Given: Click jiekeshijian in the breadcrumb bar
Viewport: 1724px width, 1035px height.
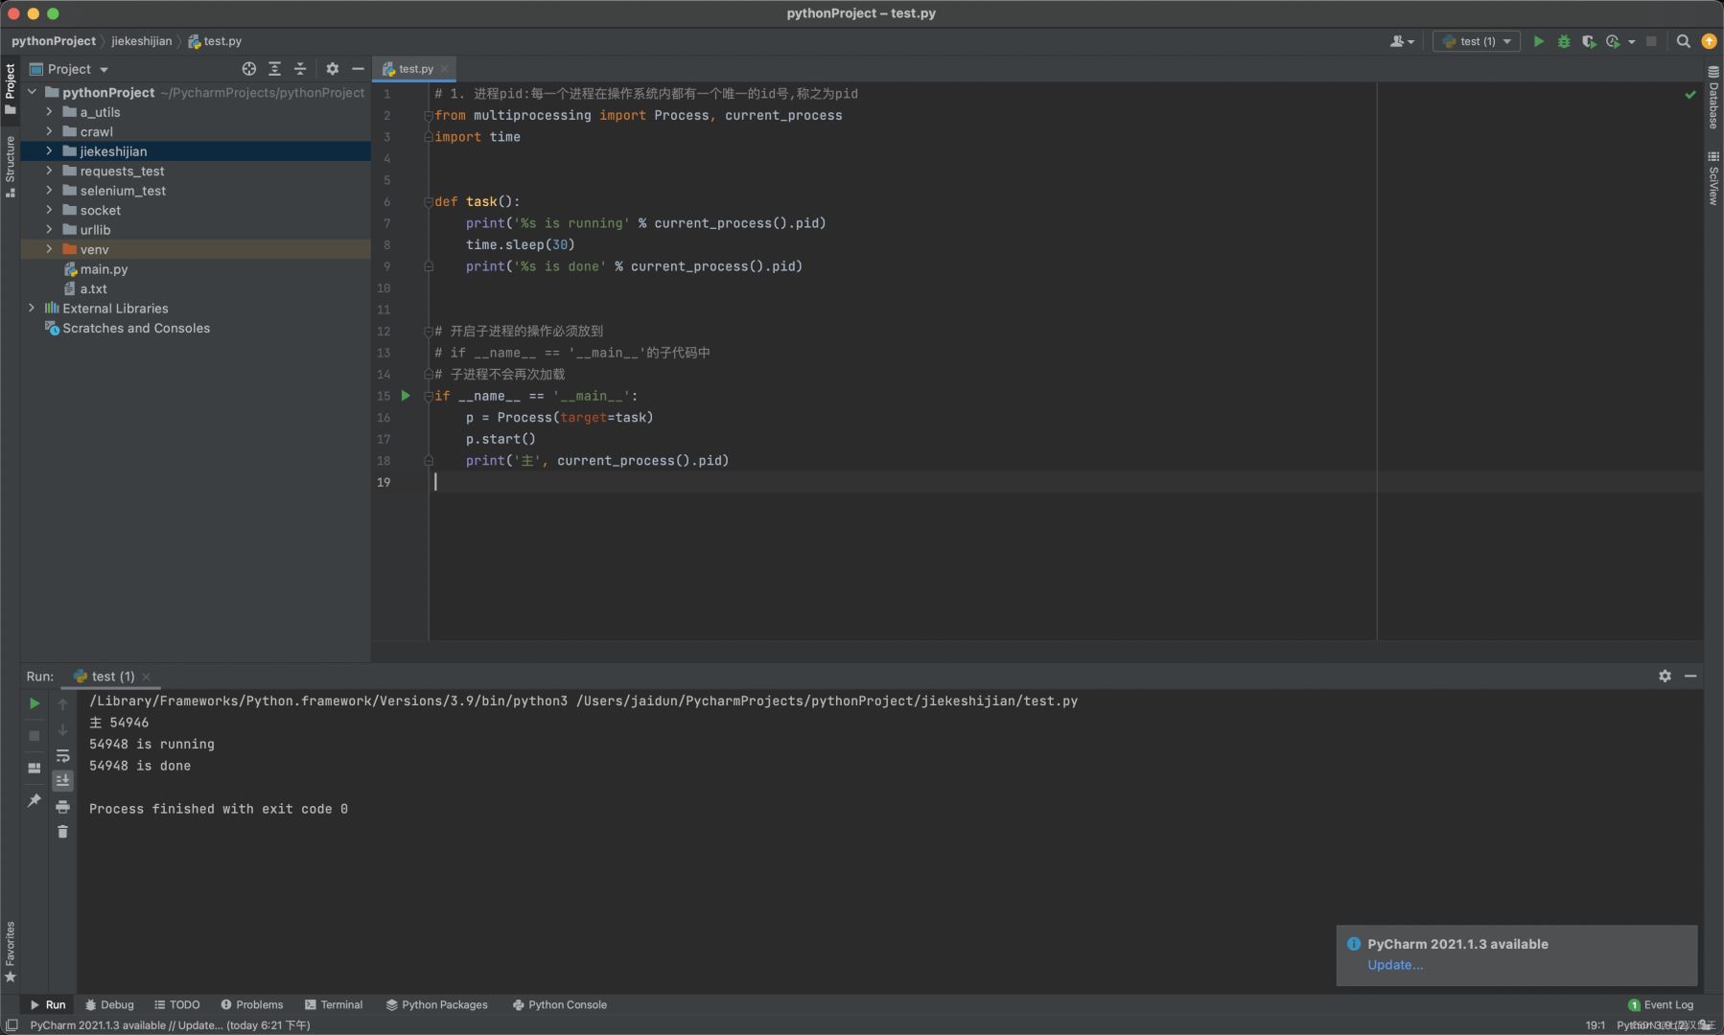Looking at the screenshot, I should (x=141, y=41).
